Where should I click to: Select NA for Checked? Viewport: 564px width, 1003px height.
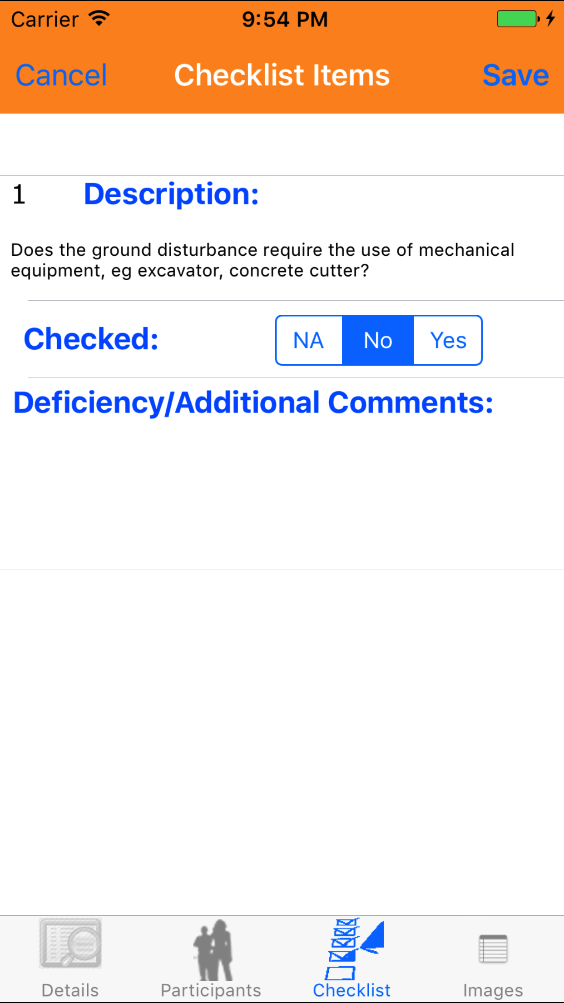point(309,340)
